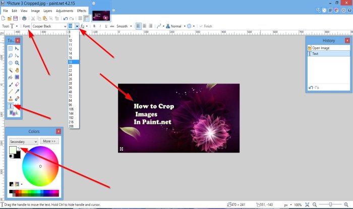Select the Paint Bucket tool
Image resolution: width=353 pixels, height=209 pixels.
[x=11, y=78]
